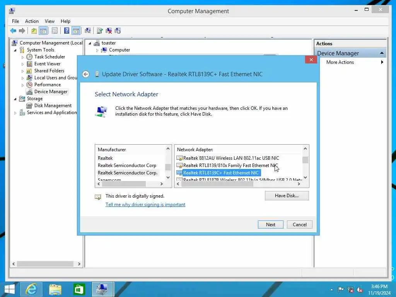Select Realtek RTL8139/810x Family Fast Ethernet NIC
This screenshot has width=396, height=297.
pos(230,166)
